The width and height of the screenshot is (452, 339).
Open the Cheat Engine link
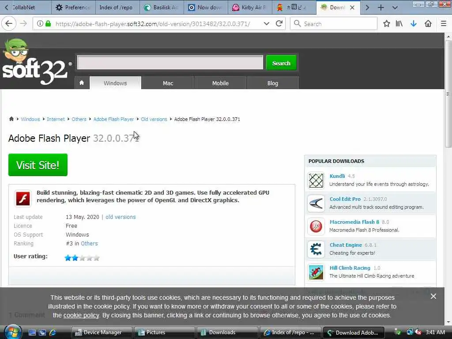click(x=346, y=245)
